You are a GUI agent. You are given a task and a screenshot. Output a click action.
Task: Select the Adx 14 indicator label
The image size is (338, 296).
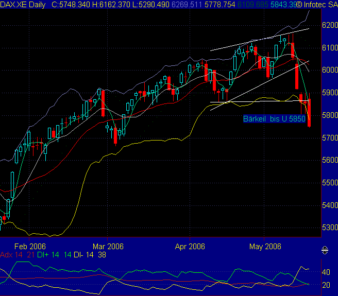(11, 255)
